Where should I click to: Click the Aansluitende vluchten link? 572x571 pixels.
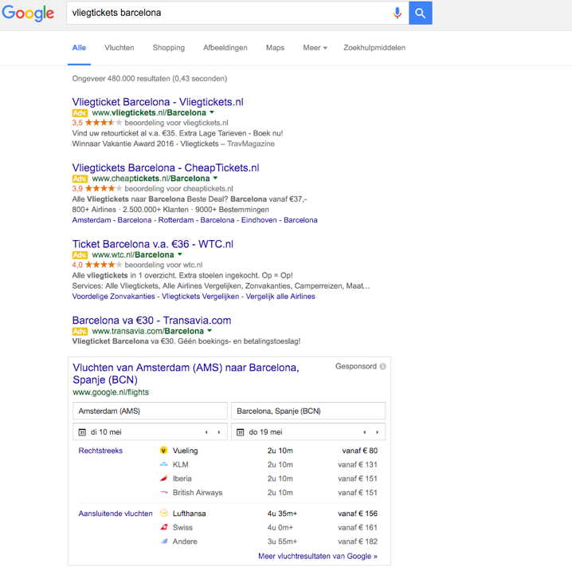pos(116,514)
